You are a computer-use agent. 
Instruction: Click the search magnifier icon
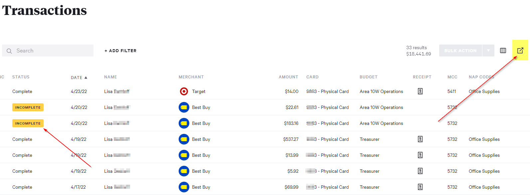[9, 51]
